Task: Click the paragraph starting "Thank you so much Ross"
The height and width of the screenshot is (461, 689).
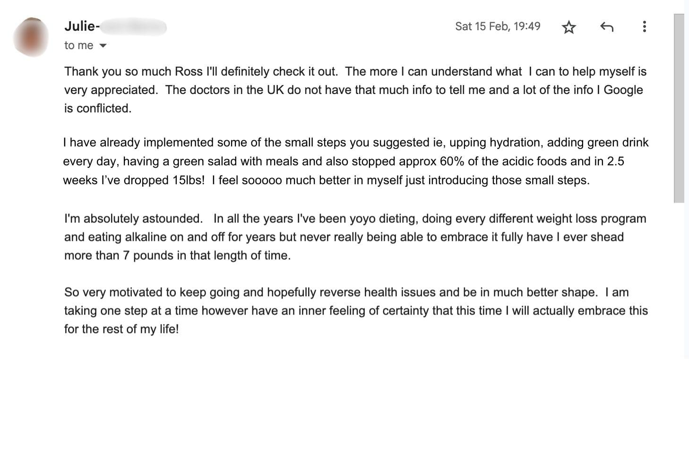Action: 355,90
